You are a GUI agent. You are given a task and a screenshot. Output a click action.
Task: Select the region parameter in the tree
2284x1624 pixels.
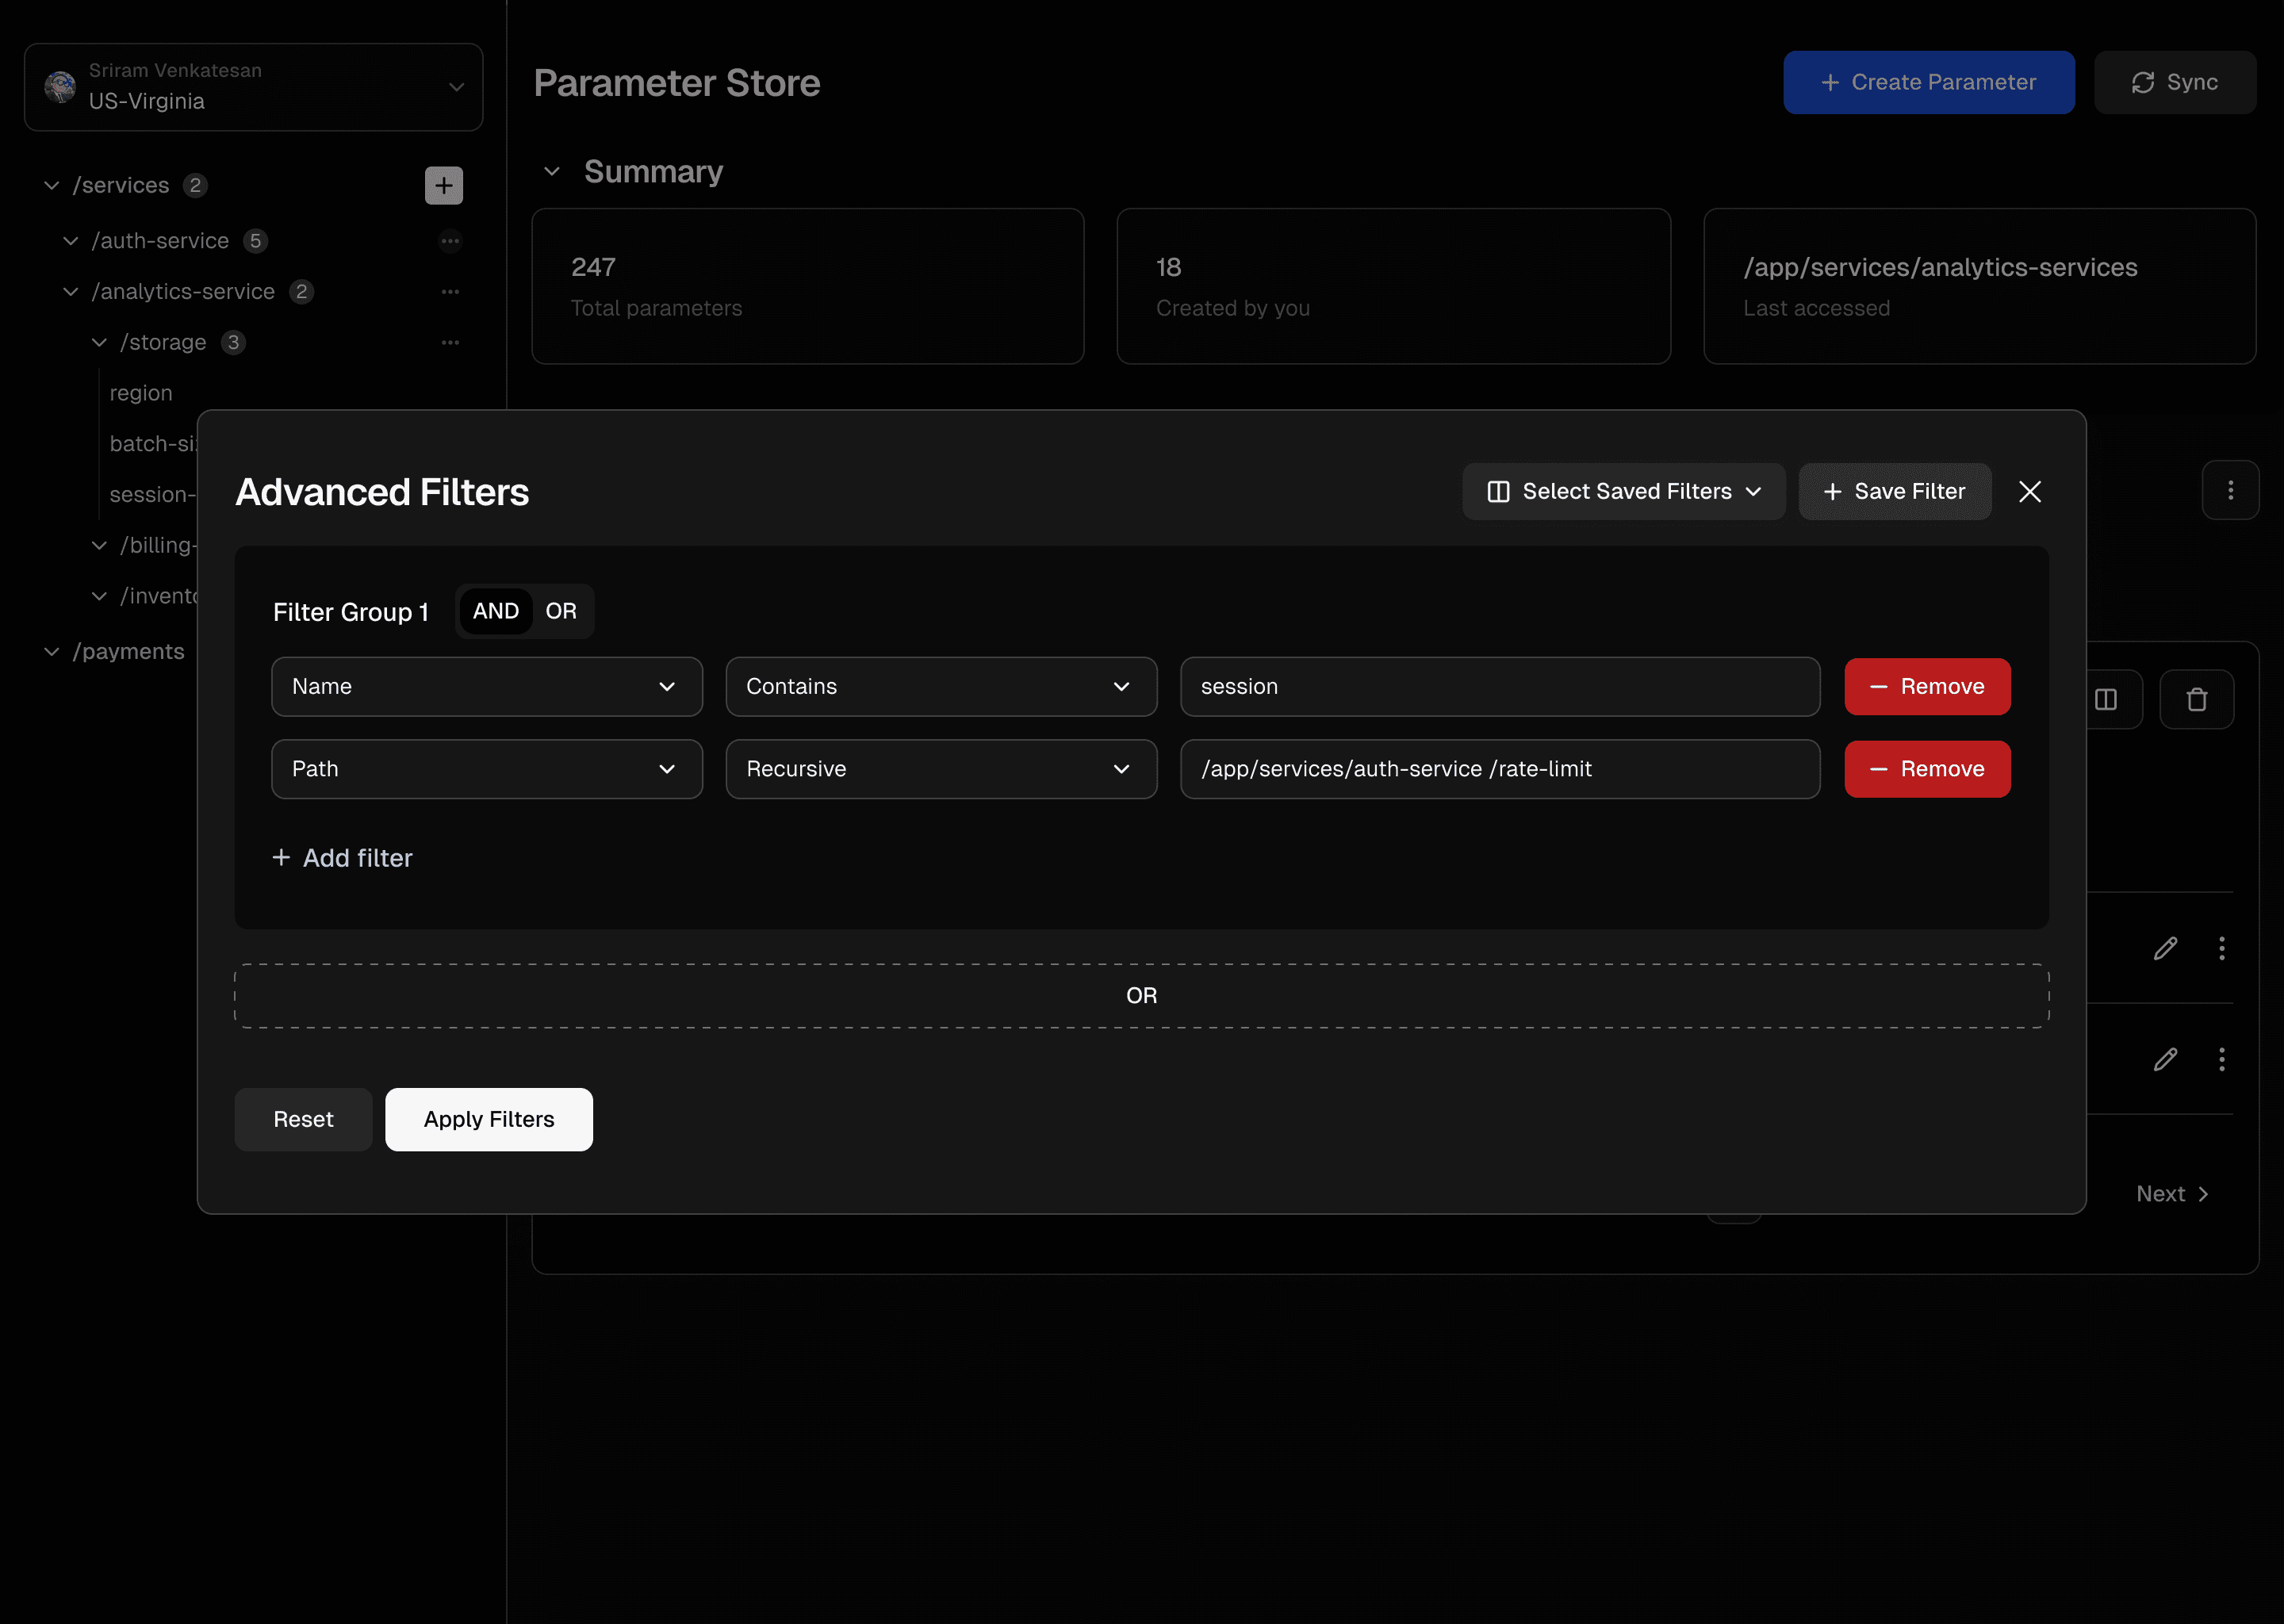point(141,393)
